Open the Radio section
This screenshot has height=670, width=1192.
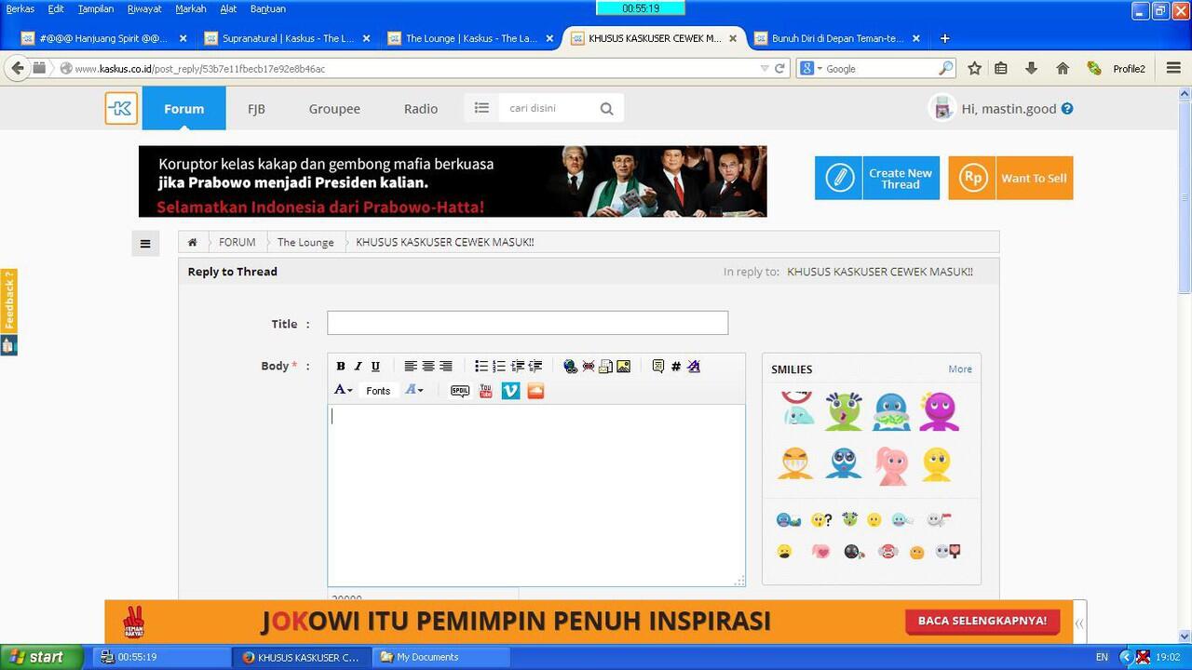click(421, 109)
